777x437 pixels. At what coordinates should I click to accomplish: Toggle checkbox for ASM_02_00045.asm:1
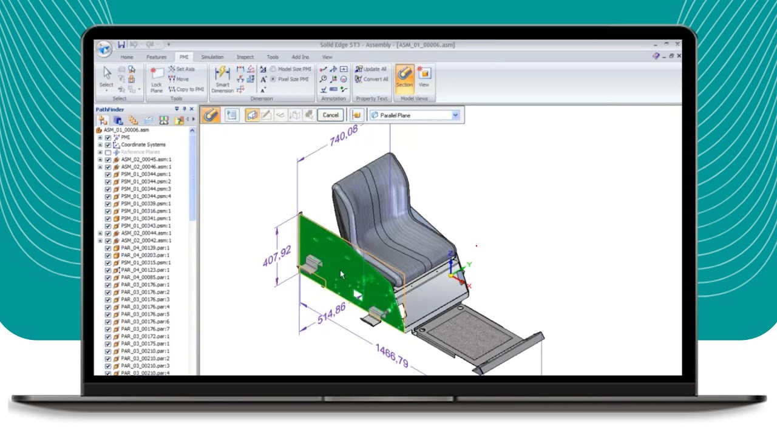[x=108, y=160]
